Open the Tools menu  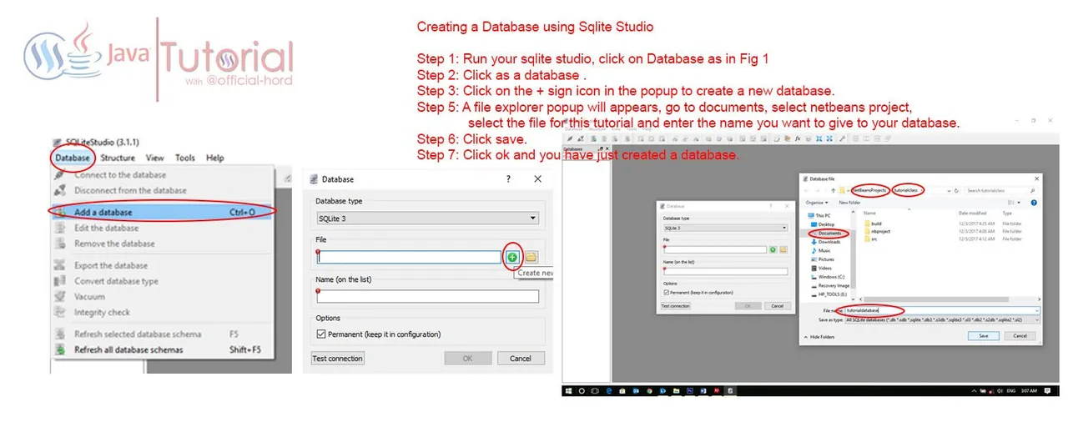tap(185, 158)
